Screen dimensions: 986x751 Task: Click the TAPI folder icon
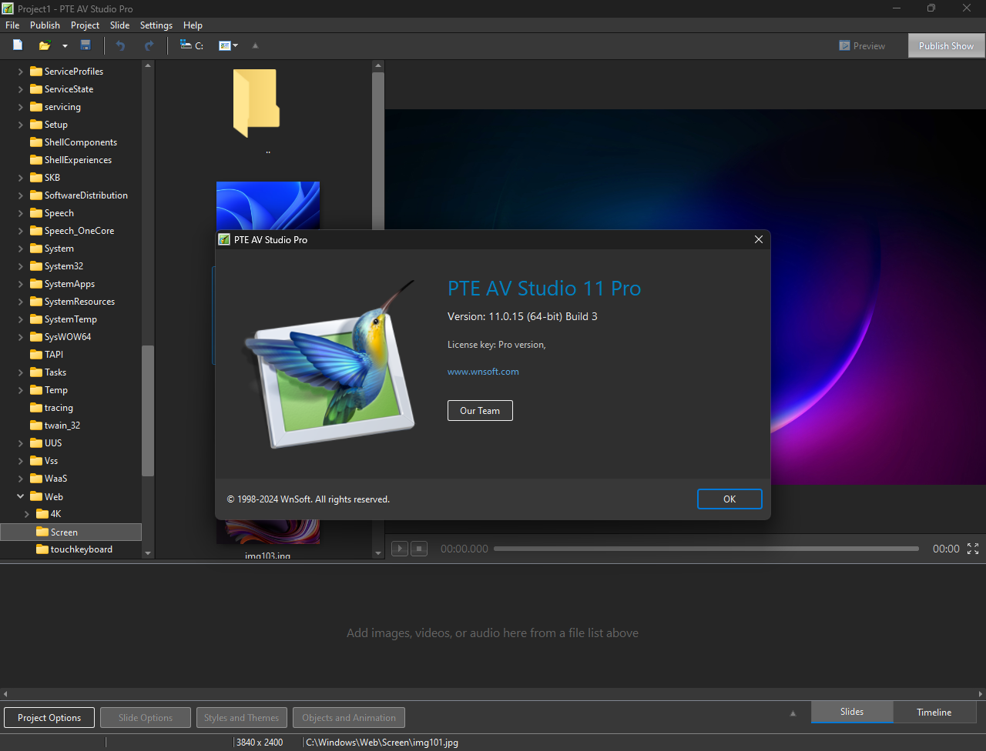point(36,354)
